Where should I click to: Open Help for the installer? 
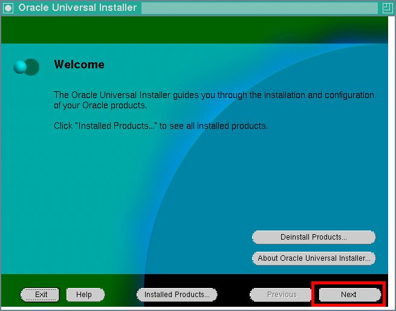point(85,295)
